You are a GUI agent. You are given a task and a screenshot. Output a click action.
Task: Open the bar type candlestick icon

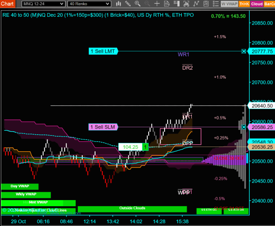click(x=118, y=4)
